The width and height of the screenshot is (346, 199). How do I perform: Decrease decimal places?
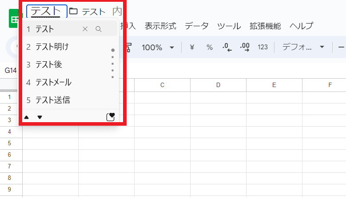pos(227,47)
